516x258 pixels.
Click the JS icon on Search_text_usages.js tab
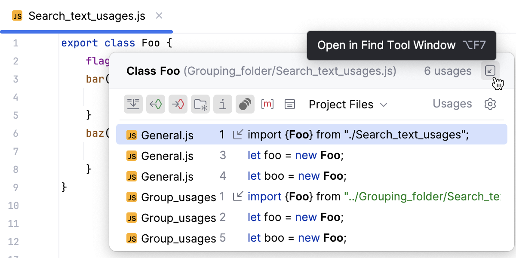[x=16, y=15]
